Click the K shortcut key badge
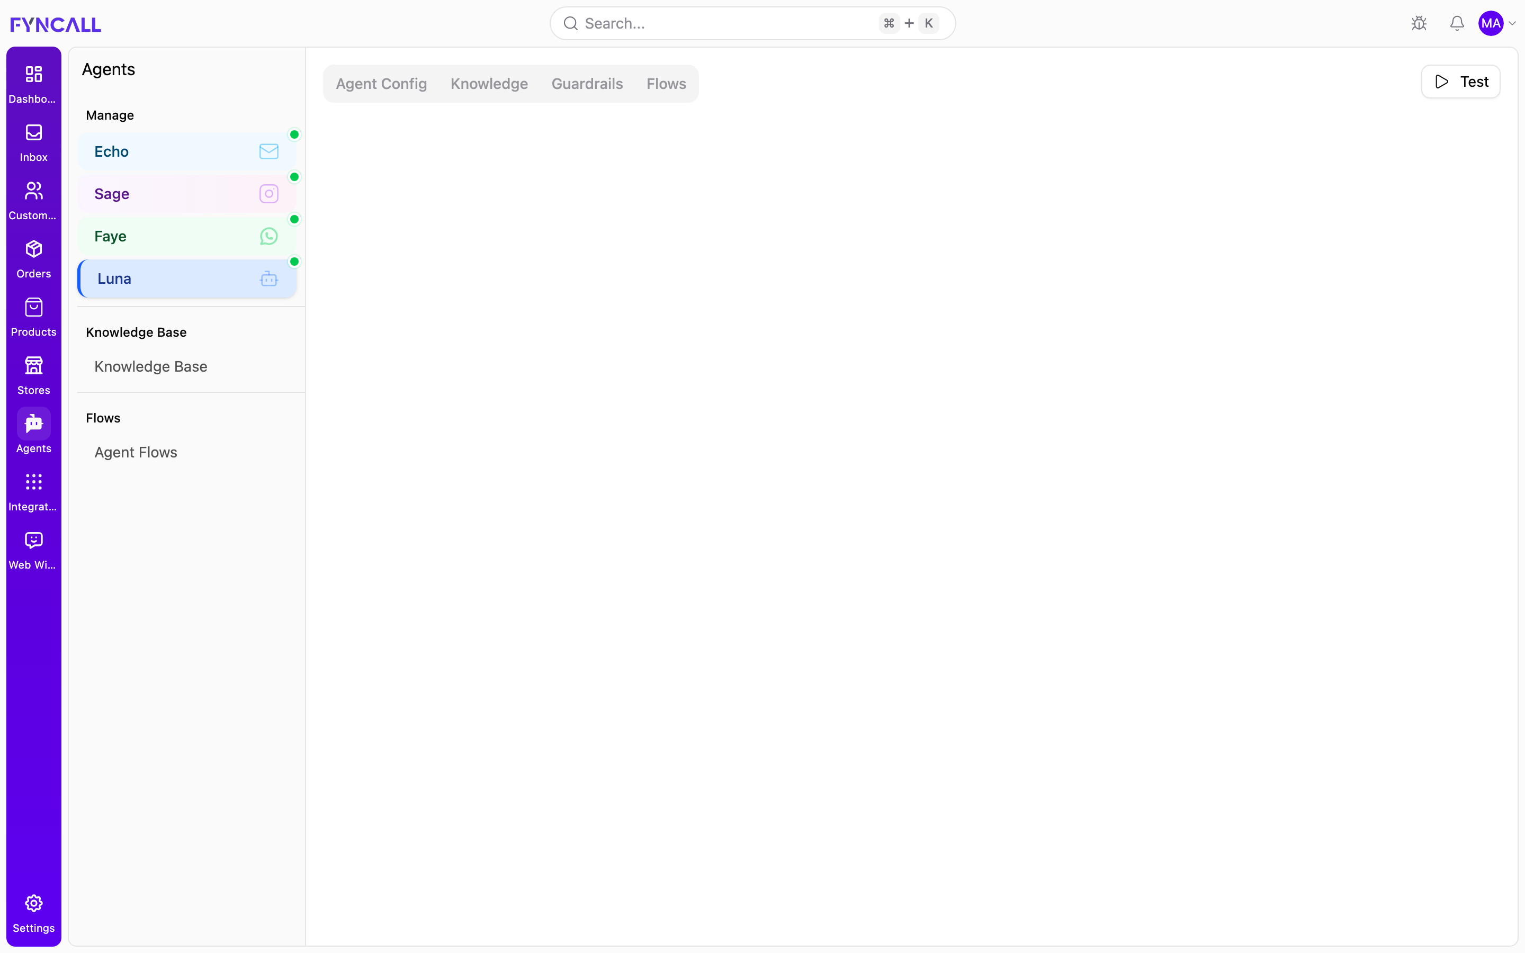This screenshot has width=1525, height=953. click(928, 23)
